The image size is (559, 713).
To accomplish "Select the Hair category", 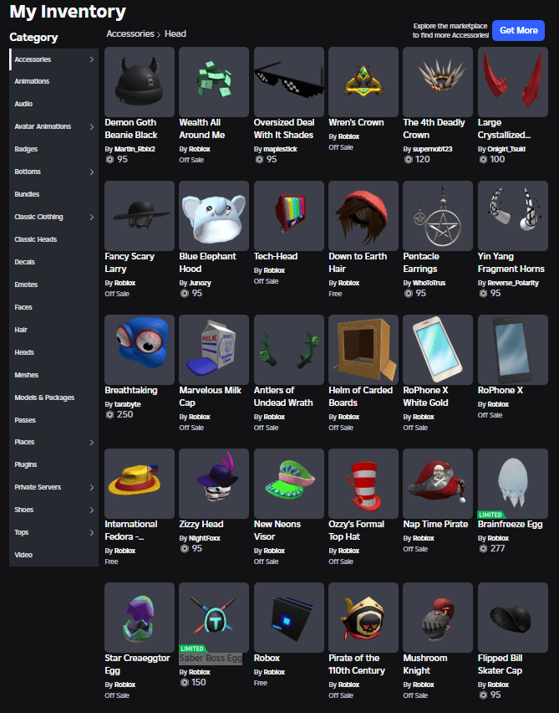I will click(21, 330).
